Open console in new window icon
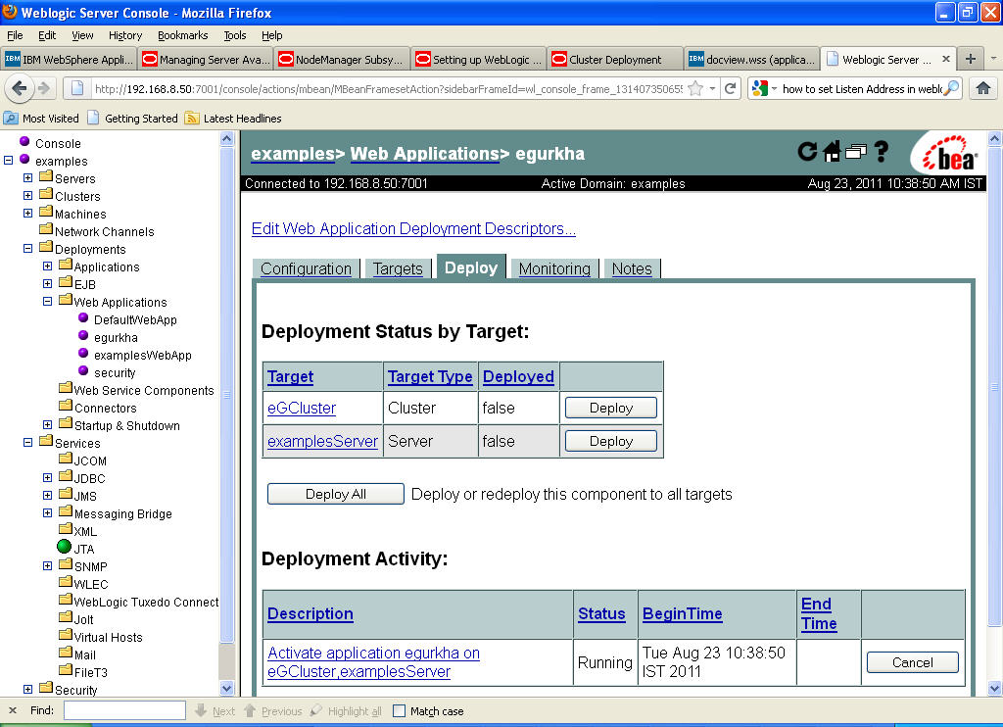 [856, 152]
